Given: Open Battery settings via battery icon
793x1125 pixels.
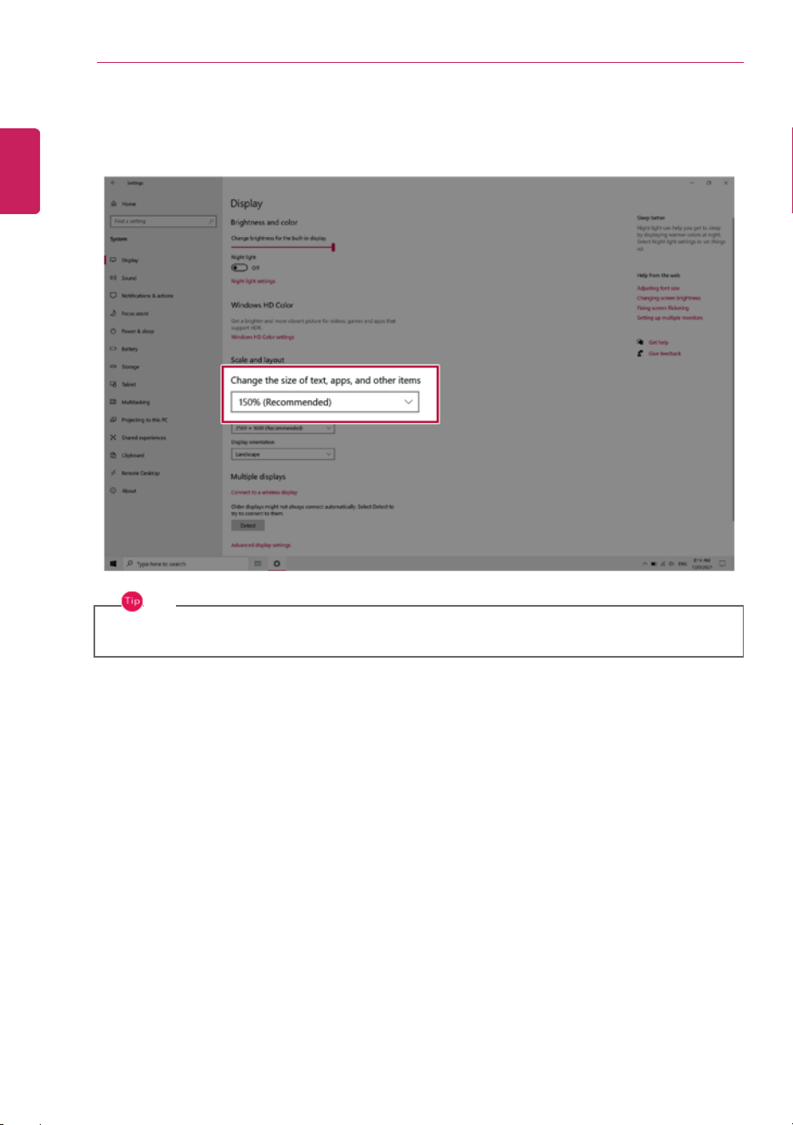Looking at the screenshot, I should 113,349.
